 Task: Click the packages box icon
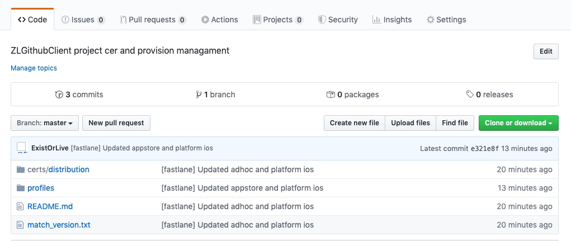(331, 94)
